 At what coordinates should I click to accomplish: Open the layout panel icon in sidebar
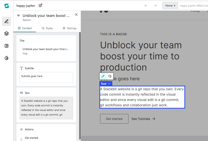tap(7, 46)
